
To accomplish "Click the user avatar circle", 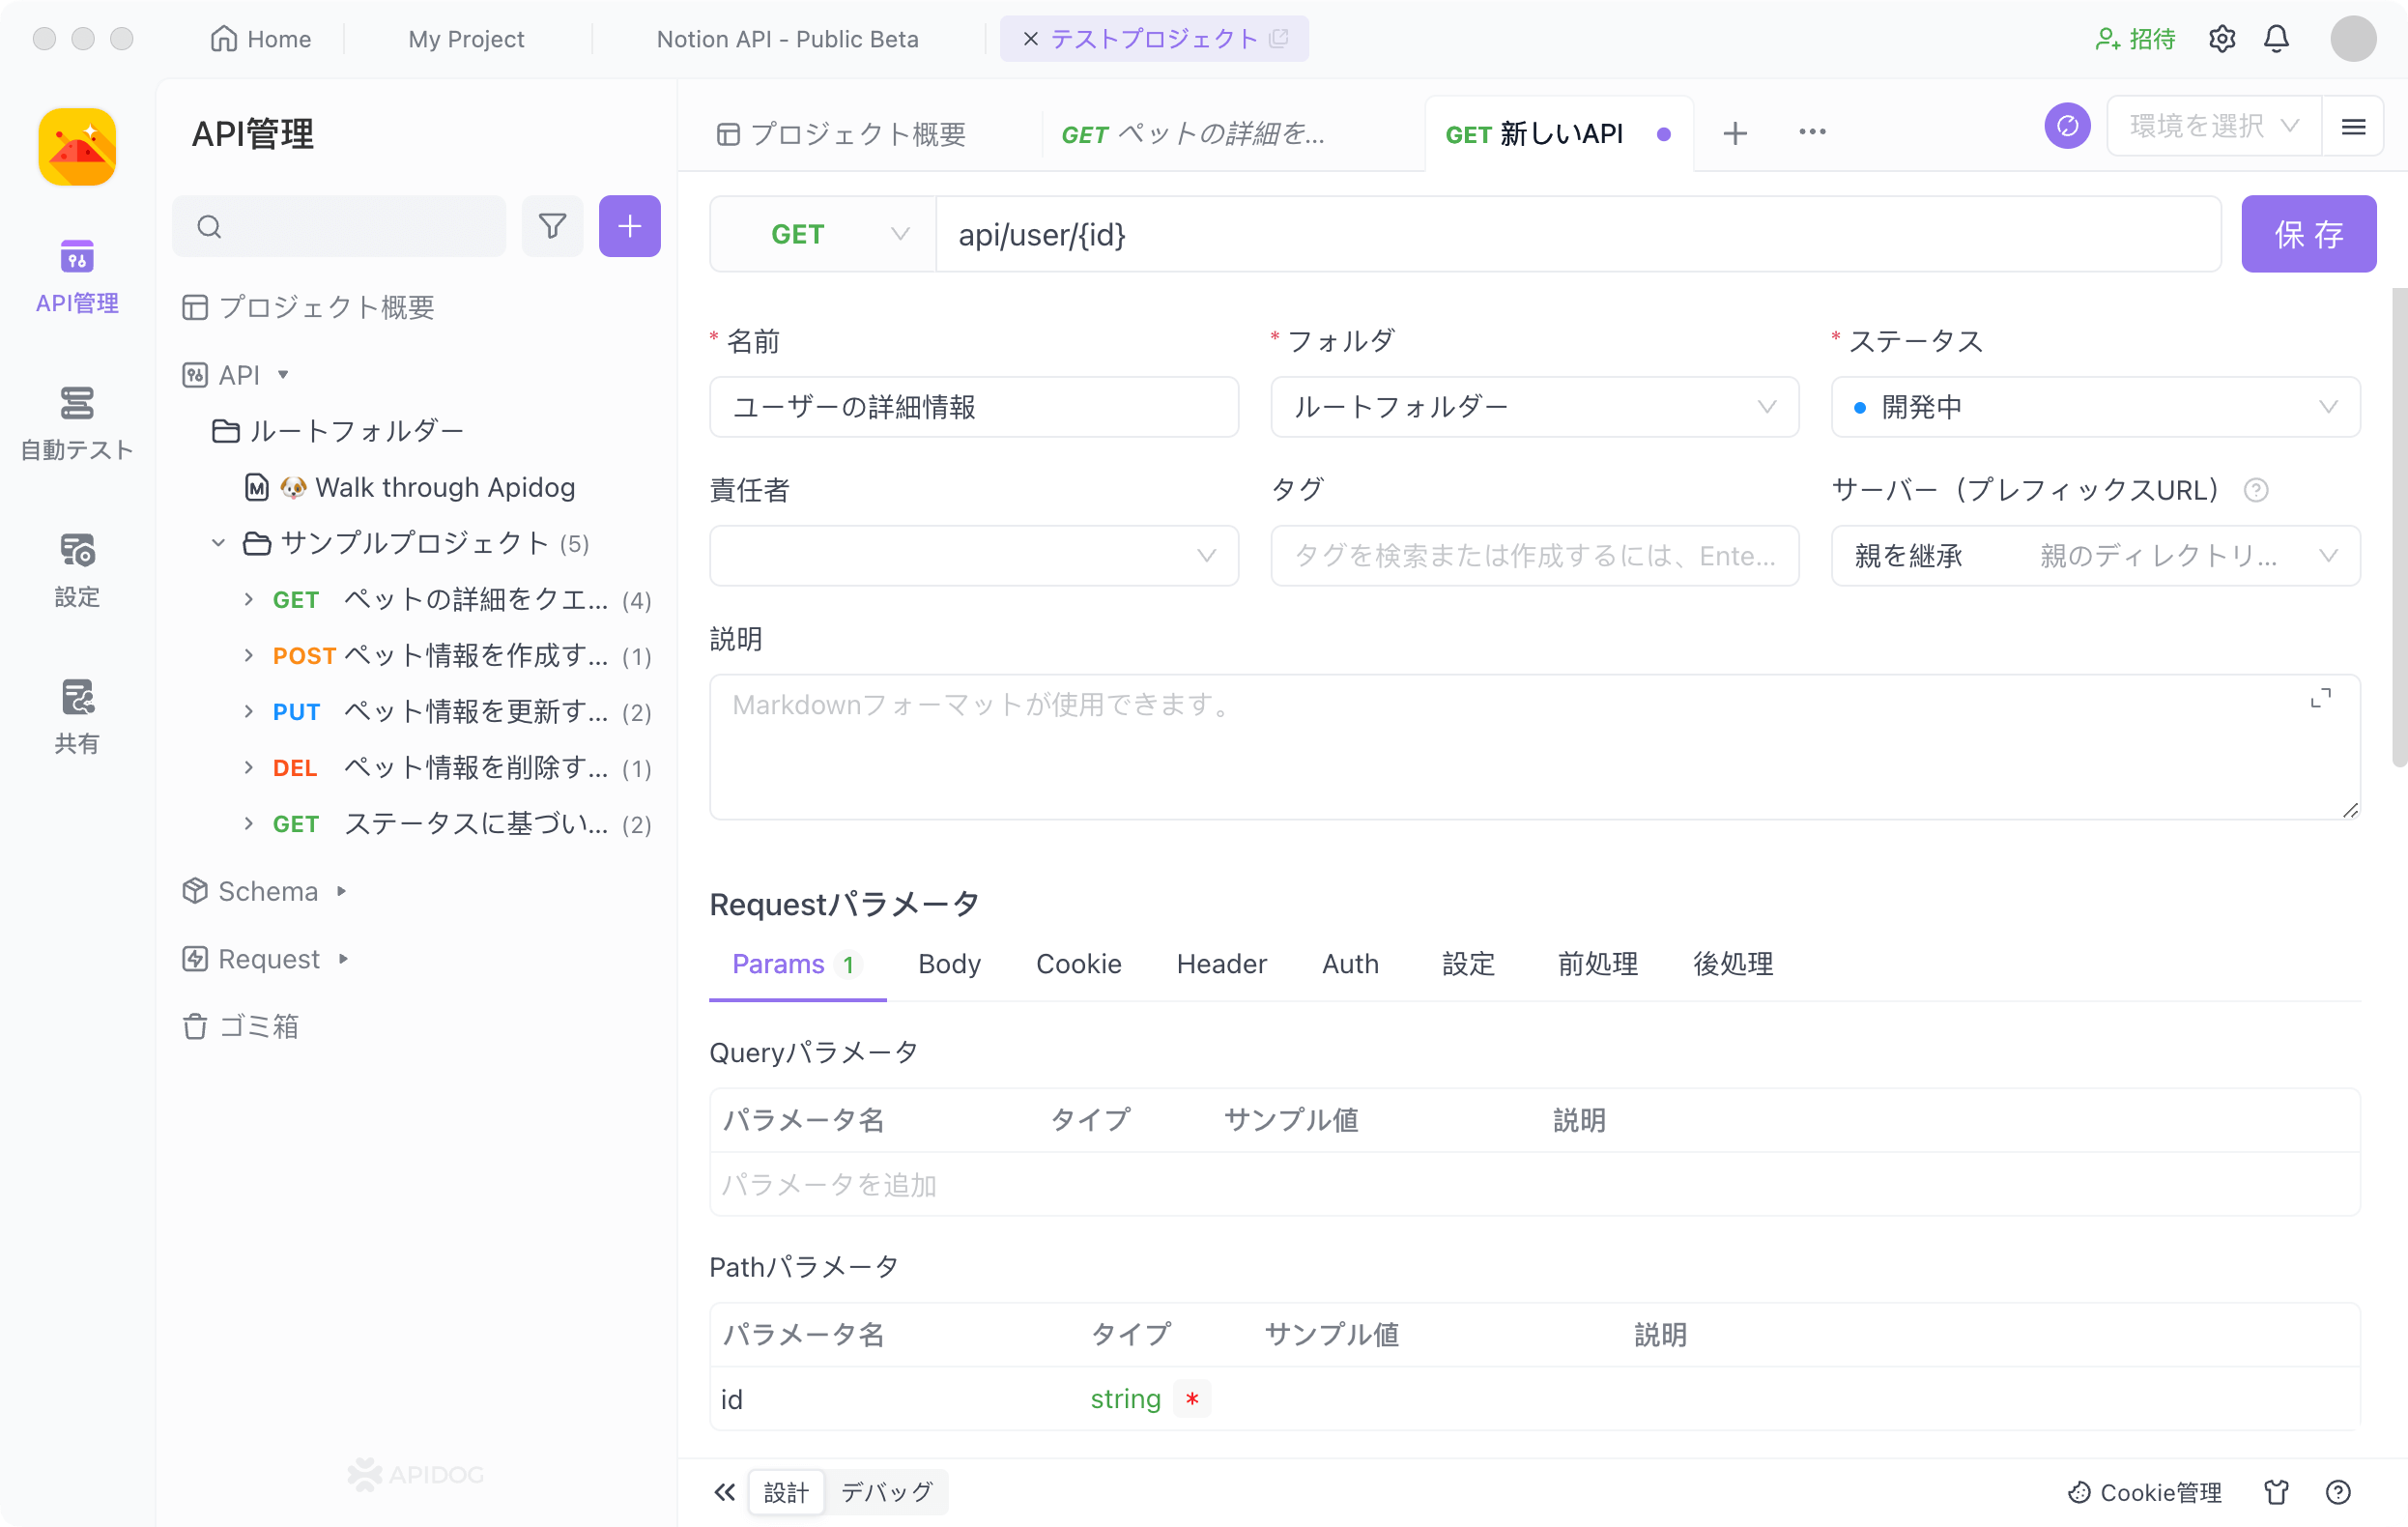I will (x=2353, y=39).
